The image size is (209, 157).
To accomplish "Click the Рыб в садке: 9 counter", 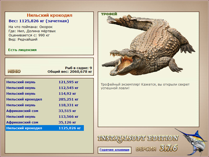I will (79, 68).
